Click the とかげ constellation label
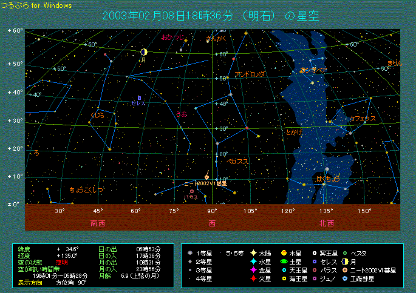This screenshot has width=416, height=293. pyautogui.click(x=293, y=132)
